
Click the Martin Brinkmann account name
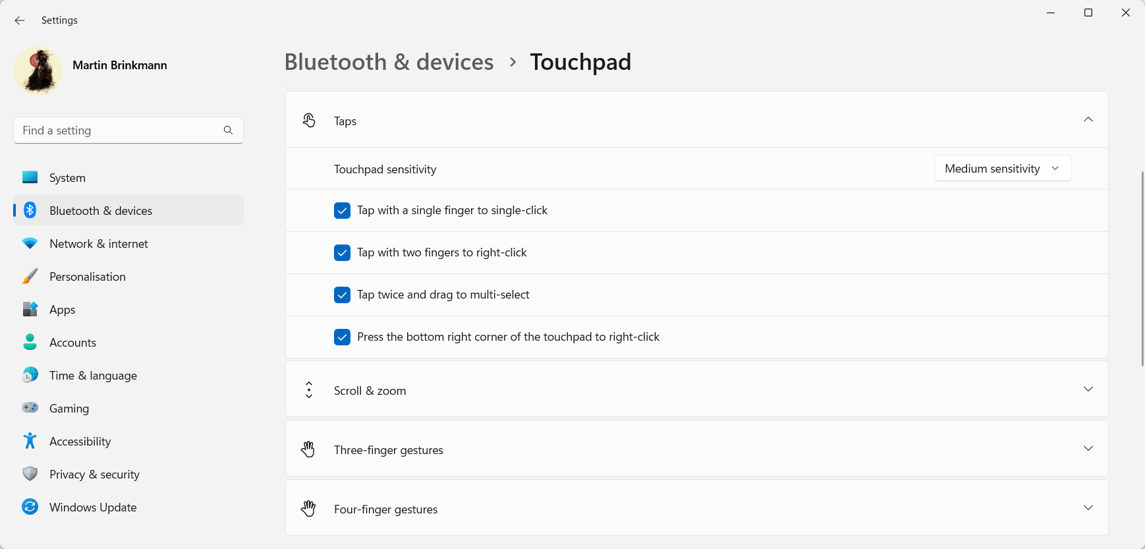pos(120,65)
